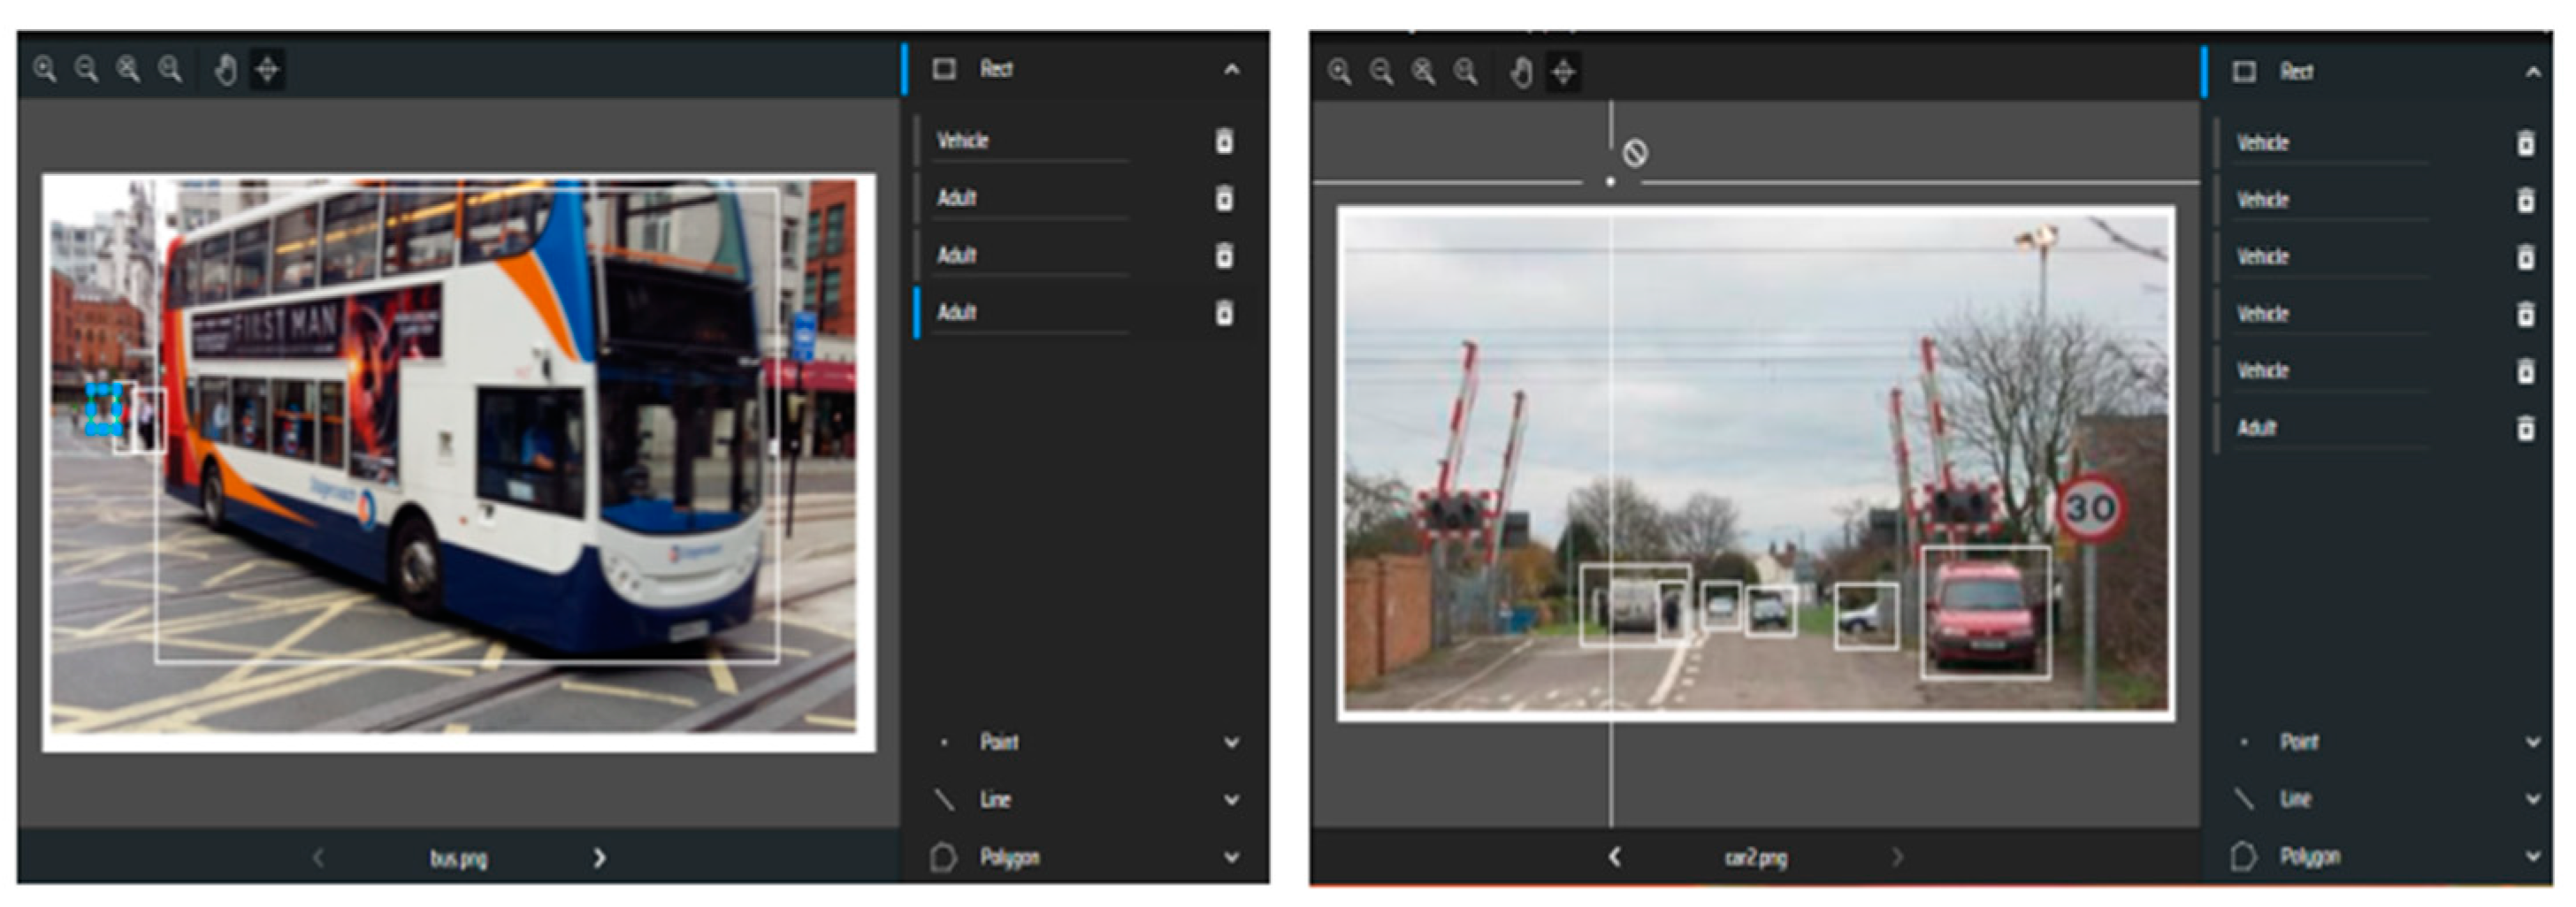Select the Adult entry in car2.png label list
The width and height of the screenshot is (2576, 907).
(2256, 429)
